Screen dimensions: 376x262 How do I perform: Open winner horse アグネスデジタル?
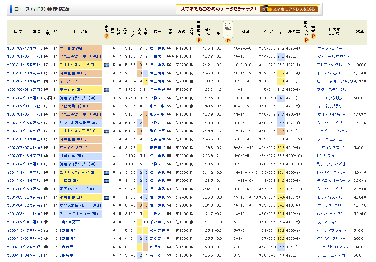tap(332, 90)
